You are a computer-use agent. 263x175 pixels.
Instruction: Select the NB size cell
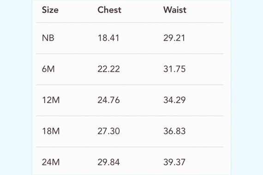[48, 38]
